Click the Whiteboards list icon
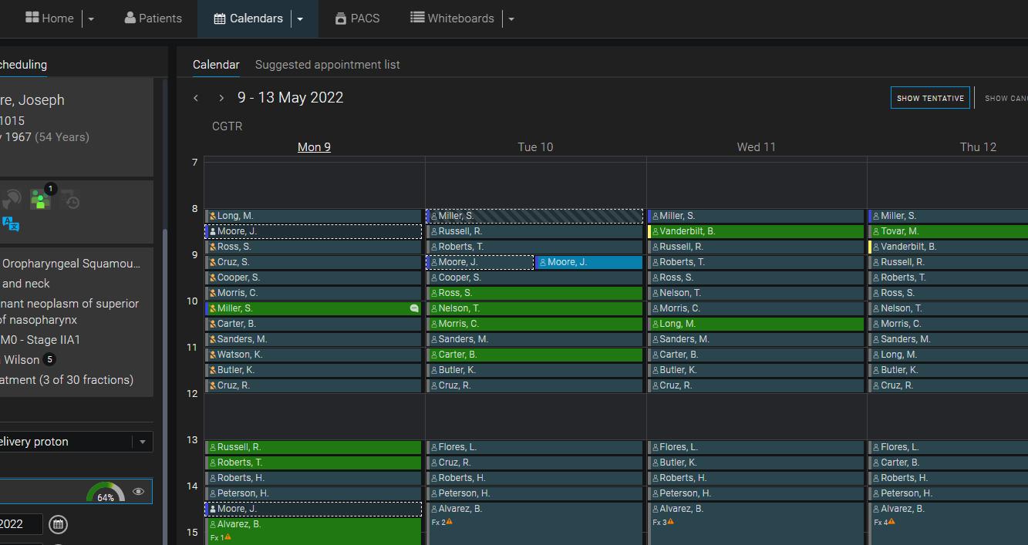Image resolution: width=1028 pixels, height=545 pixels. point(417,18)
